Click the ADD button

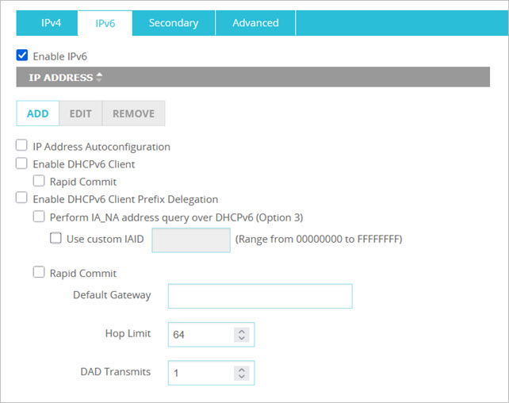[x=37, y=113]
